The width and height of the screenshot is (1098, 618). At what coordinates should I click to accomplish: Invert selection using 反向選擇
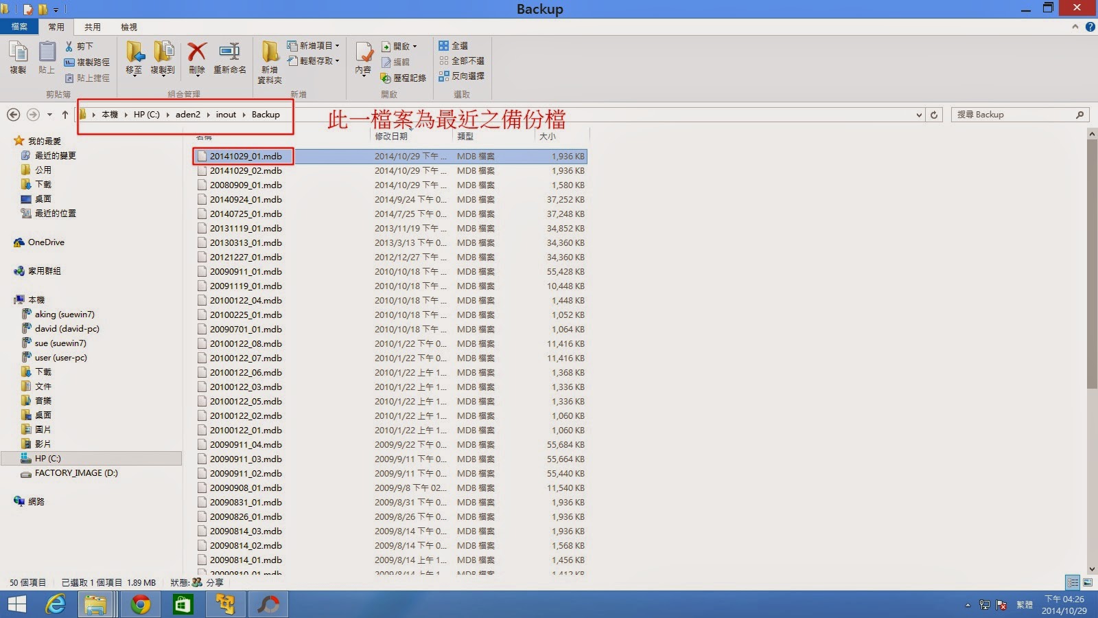[x=462, y=76]
